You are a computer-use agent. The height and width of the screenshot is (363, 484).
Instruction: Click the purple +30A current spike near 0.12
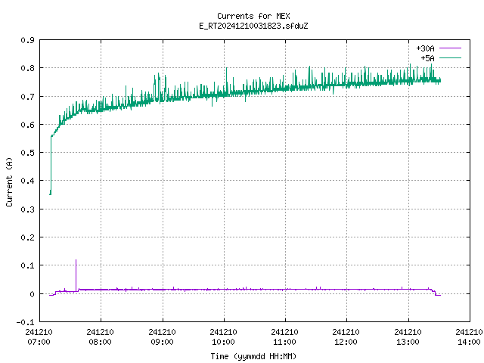[x=76, y=275]
